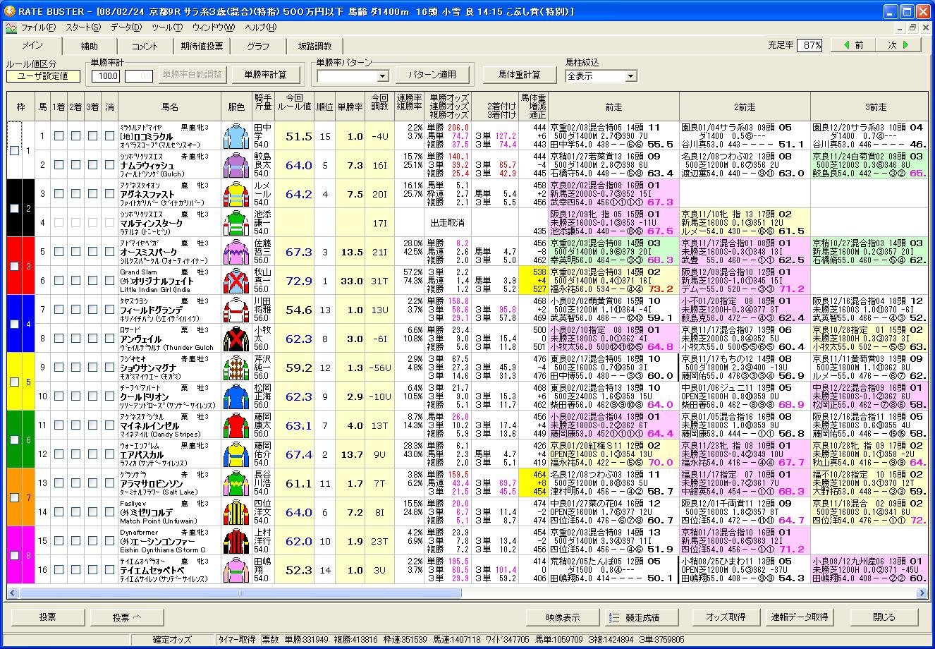
Task: Click the blue silks icon for クールドリオン
Action: tap(236, 396)
